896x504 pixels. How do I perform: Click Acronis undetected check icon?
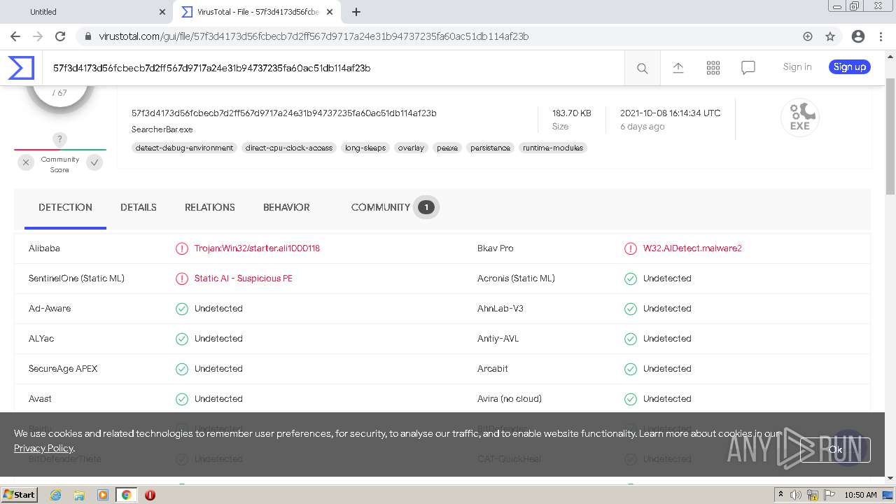[631, 279]
